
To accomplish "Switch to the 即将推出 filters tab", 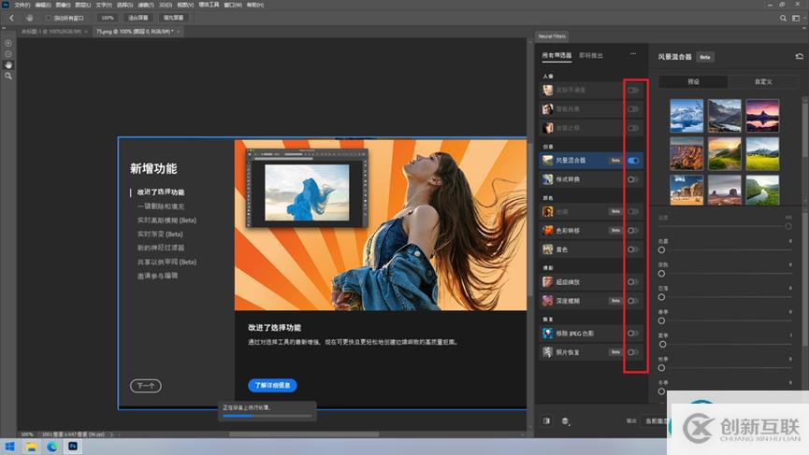I will tap(591, 56).
